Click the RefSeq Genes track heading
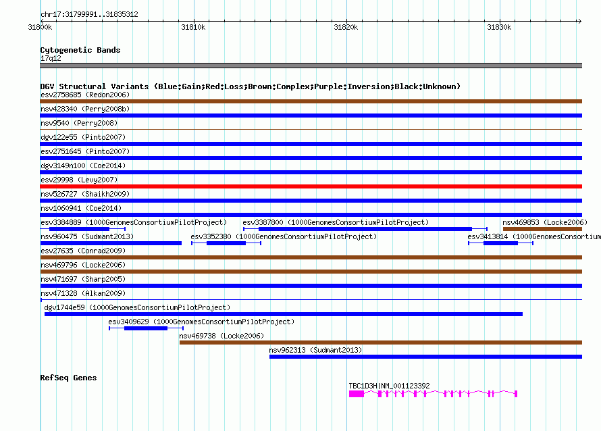601x431 pixels. pyautogui.click(x=68, y=378)
